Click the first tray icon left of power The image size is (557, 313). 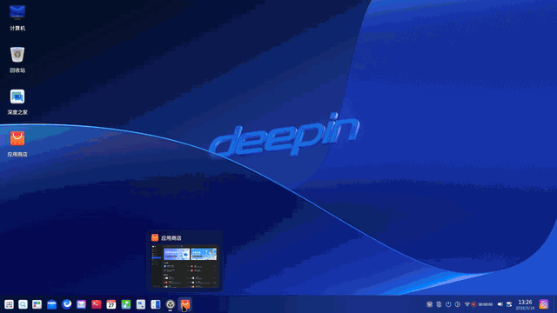439,304
